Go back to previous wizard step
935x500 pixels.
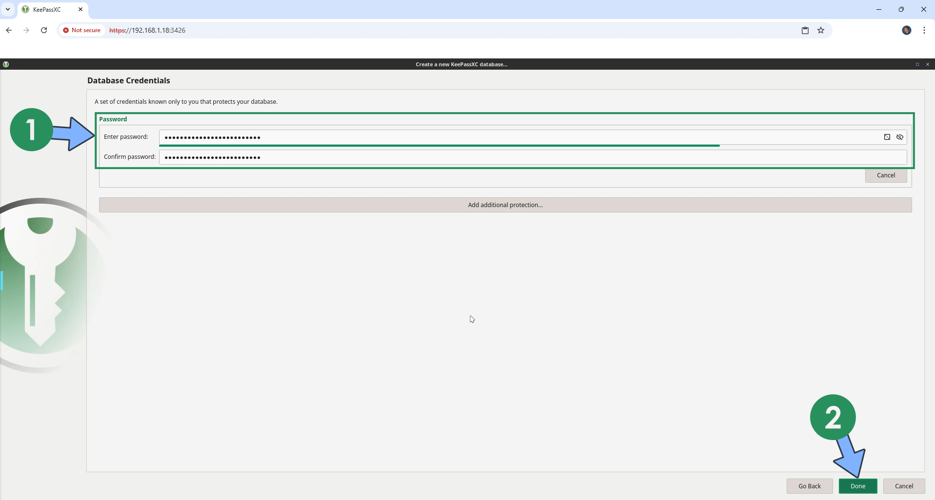click(x=810, y=486)
